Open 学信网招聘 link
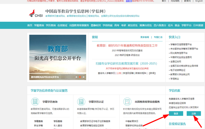Viewport: 205px width, 129px height. 128,73
